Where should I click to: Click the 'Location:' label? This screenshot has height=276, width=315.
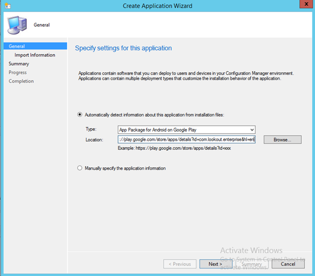click(x=94, y=140)
